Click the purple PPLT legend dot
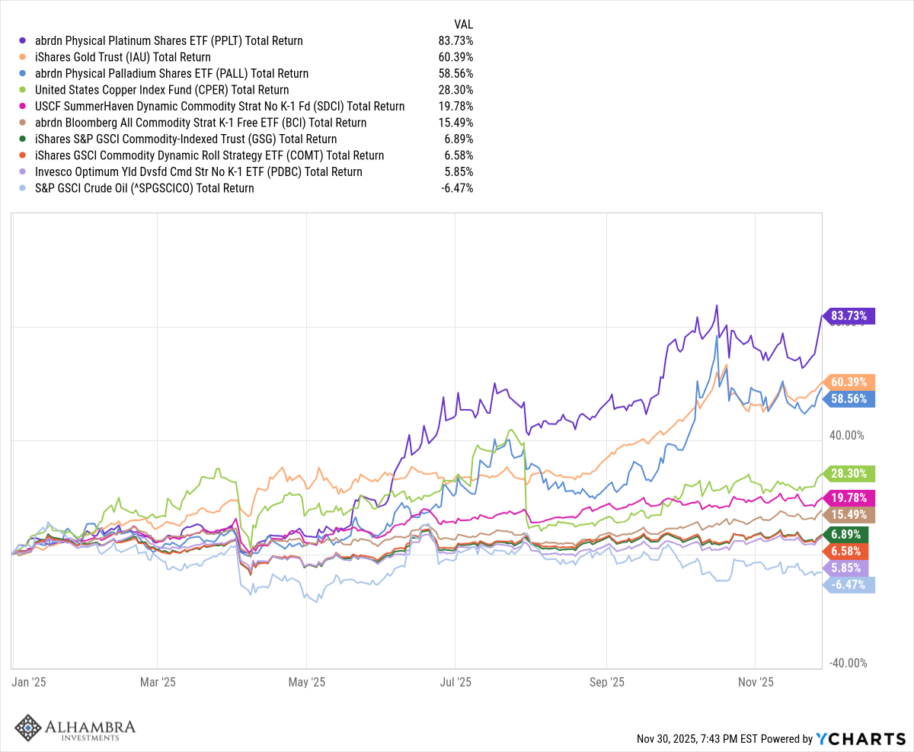The width and height of the screenshot is (914, 752). 23,41
